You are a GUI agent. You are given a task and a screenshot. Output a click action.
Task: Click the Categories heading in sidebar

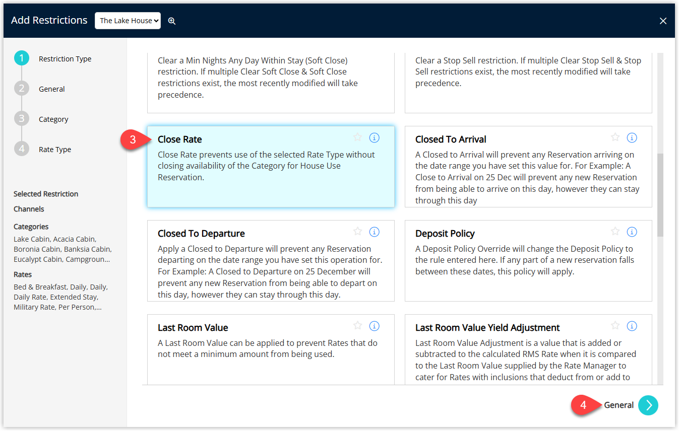coord(31,227)
